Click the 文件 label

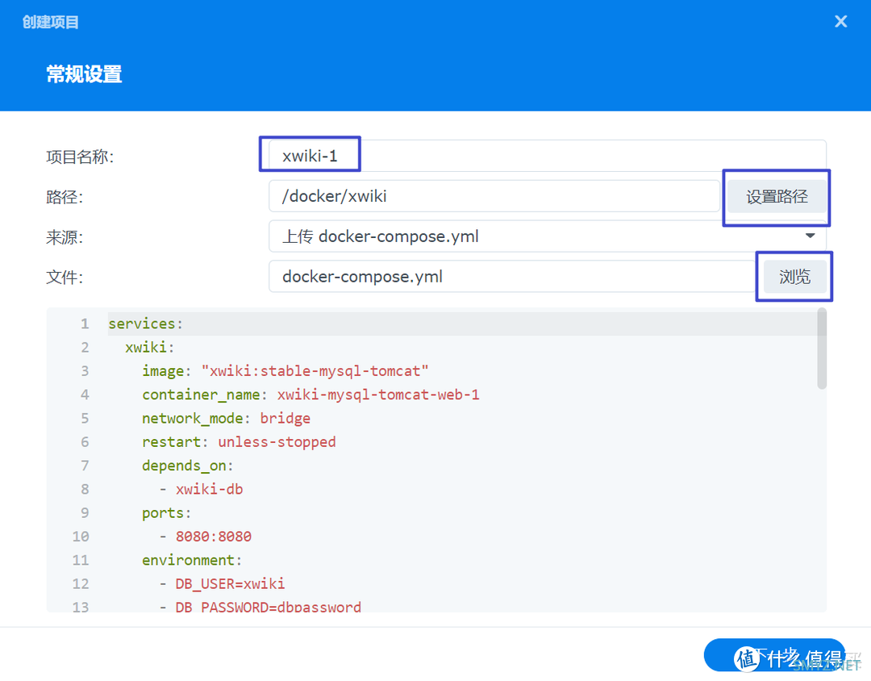coord(65,277)
